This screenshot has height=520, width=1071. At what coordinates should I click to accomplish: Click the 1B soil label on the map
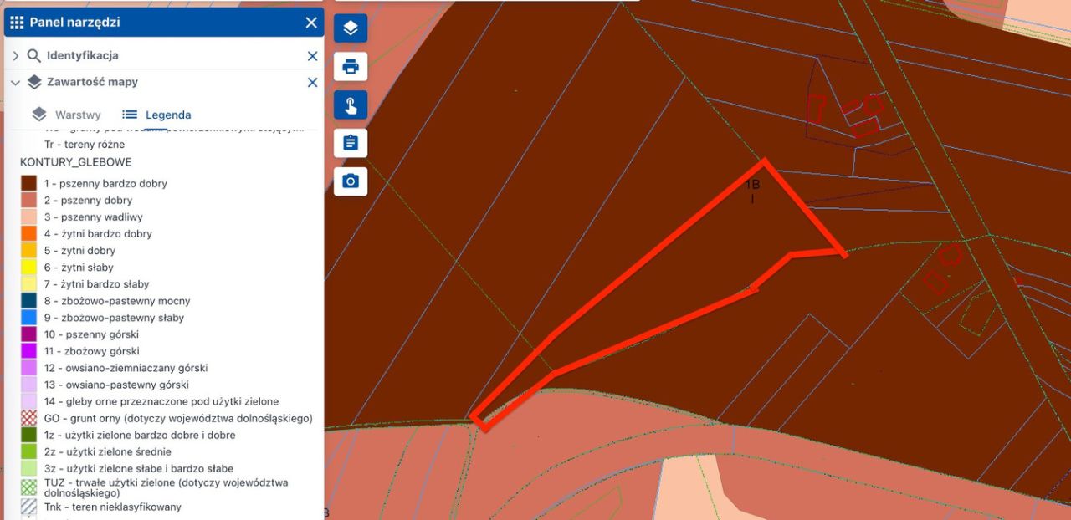(x=752, y=185)
